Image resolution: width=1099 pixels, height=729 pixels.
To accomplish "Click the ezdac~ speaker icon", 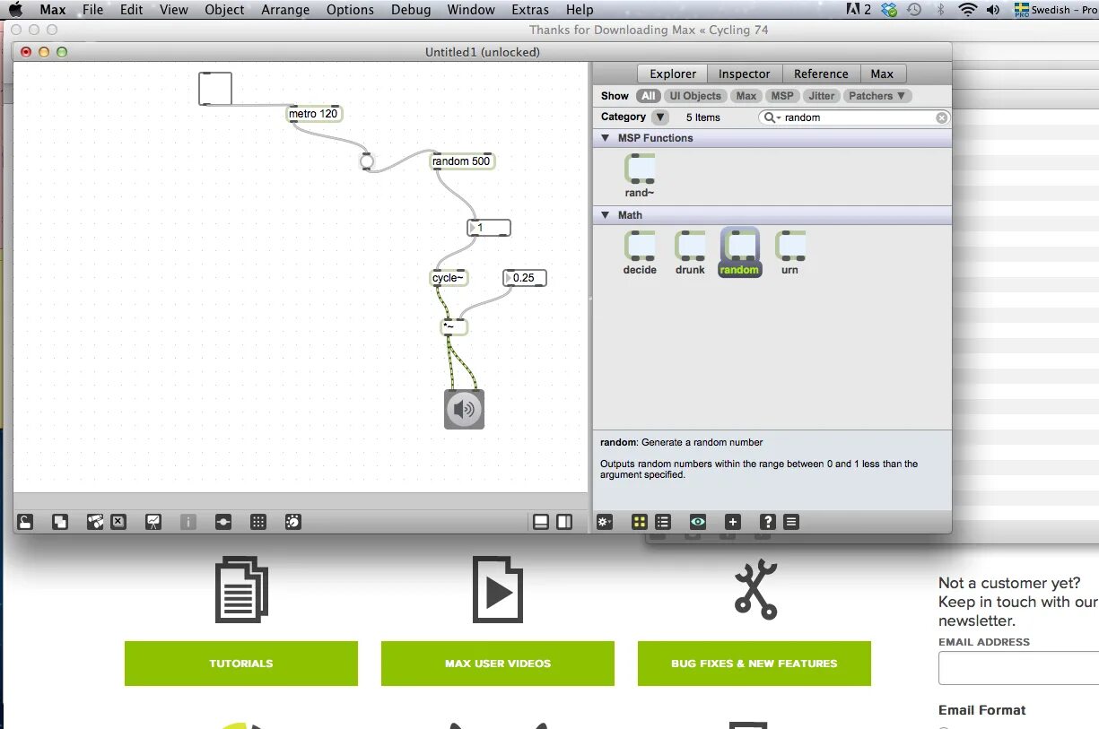I will click(x=464, y=409).
